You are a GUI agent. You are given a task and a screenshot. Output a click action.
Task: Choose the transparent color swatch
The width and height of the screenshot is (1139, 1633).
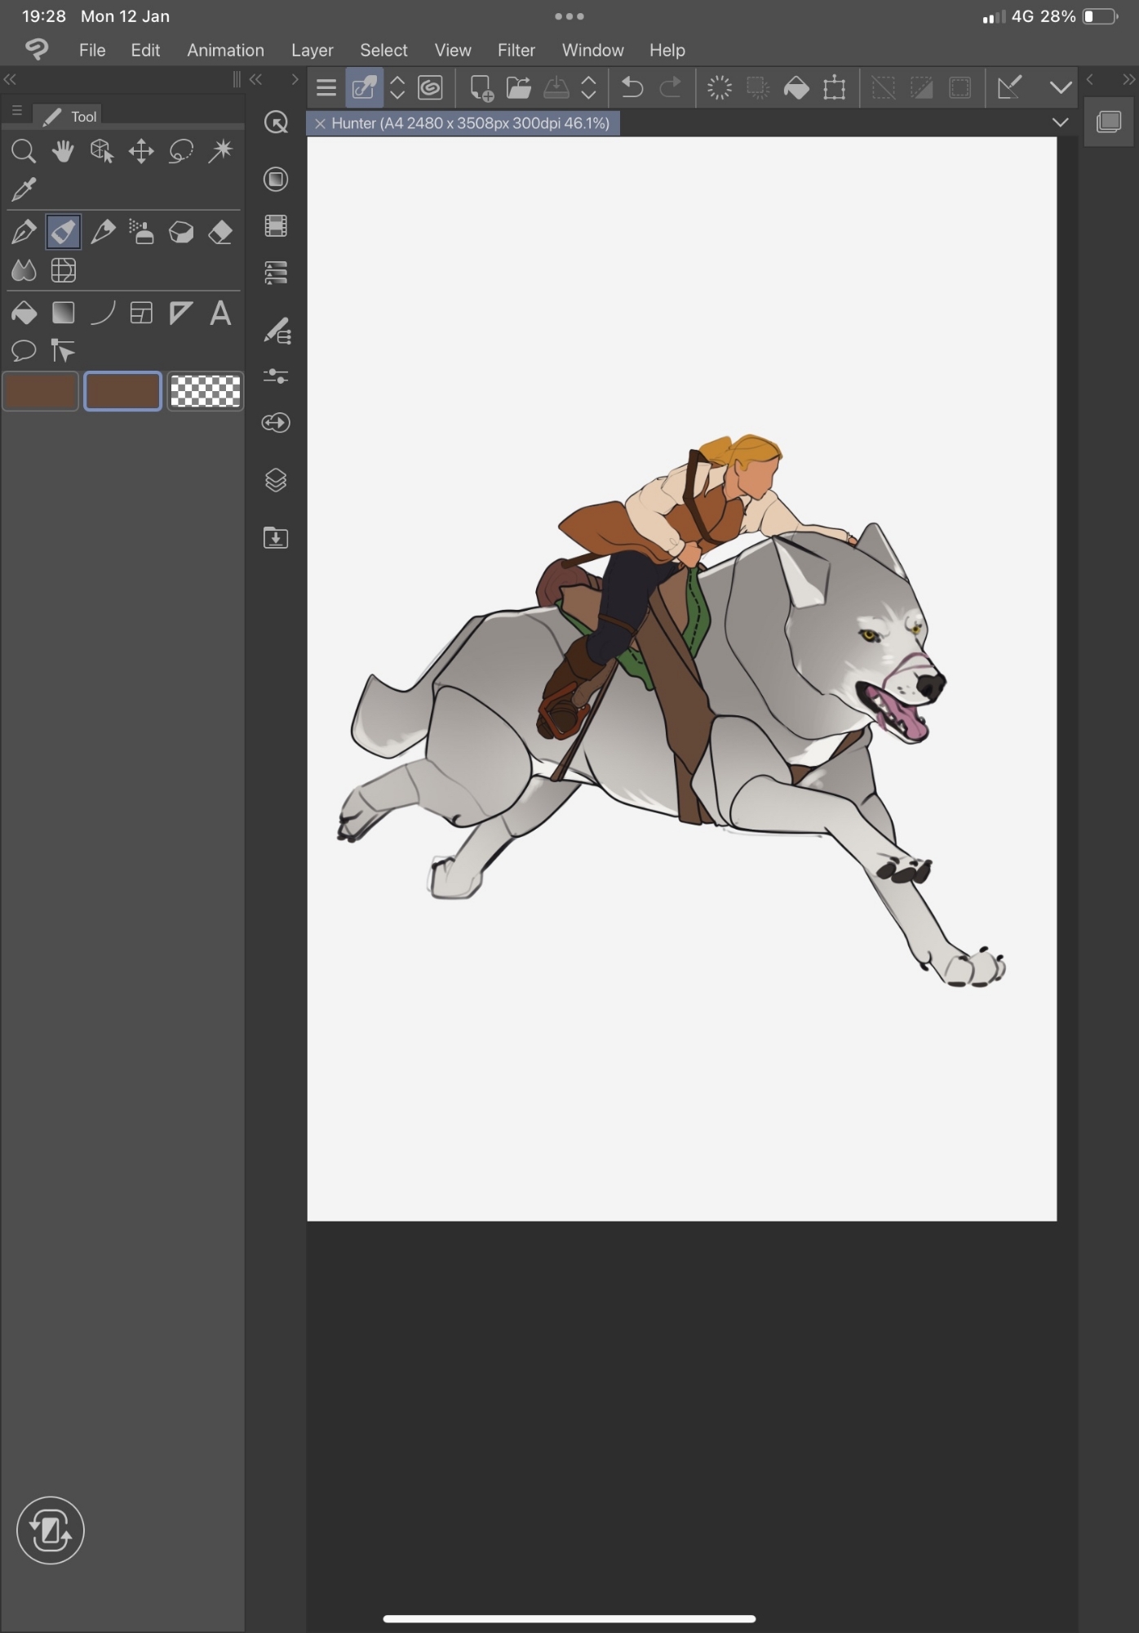[x=205, y=391]
